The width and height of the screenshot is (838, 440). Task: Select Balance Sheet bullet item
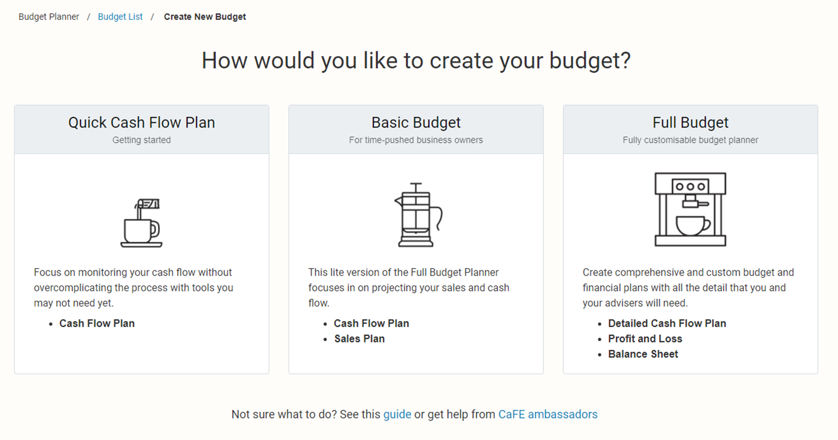tap(643, 354)
